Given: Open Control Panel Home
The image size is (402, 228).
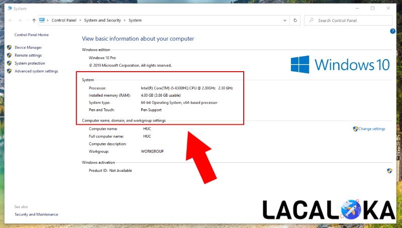Looking at the screenshot, I should tap(32, 35).
